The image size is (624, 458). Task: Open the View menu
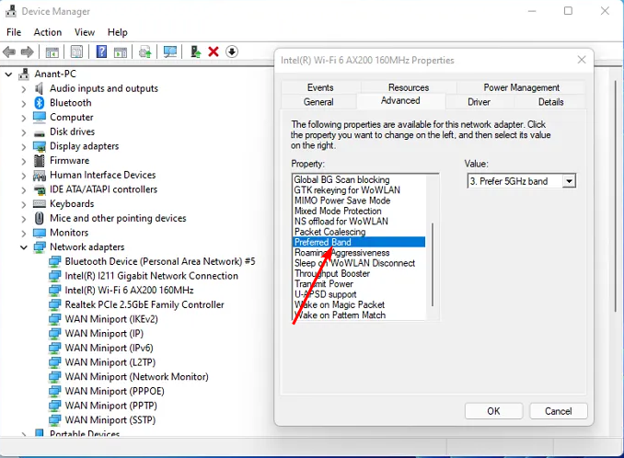point(85,32)
